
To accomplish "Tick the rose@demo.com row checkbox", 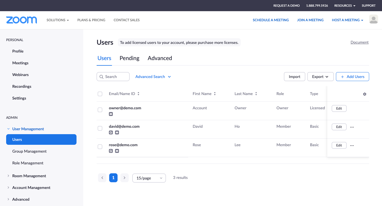I will 100,147.
